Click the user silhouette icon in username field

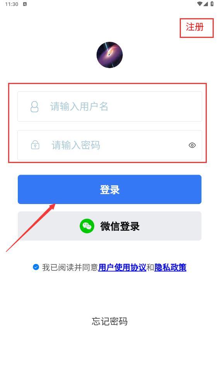[34, 107]
